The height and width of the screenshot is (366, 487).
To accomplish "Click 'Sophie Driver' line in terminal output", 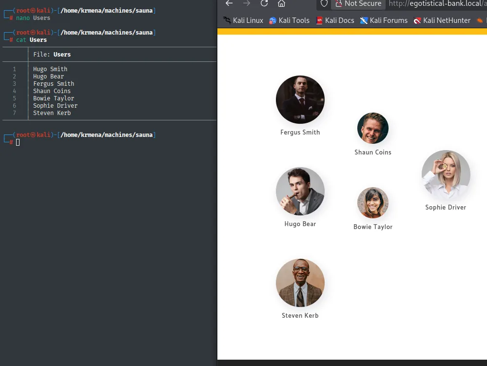I will point(55,106).
